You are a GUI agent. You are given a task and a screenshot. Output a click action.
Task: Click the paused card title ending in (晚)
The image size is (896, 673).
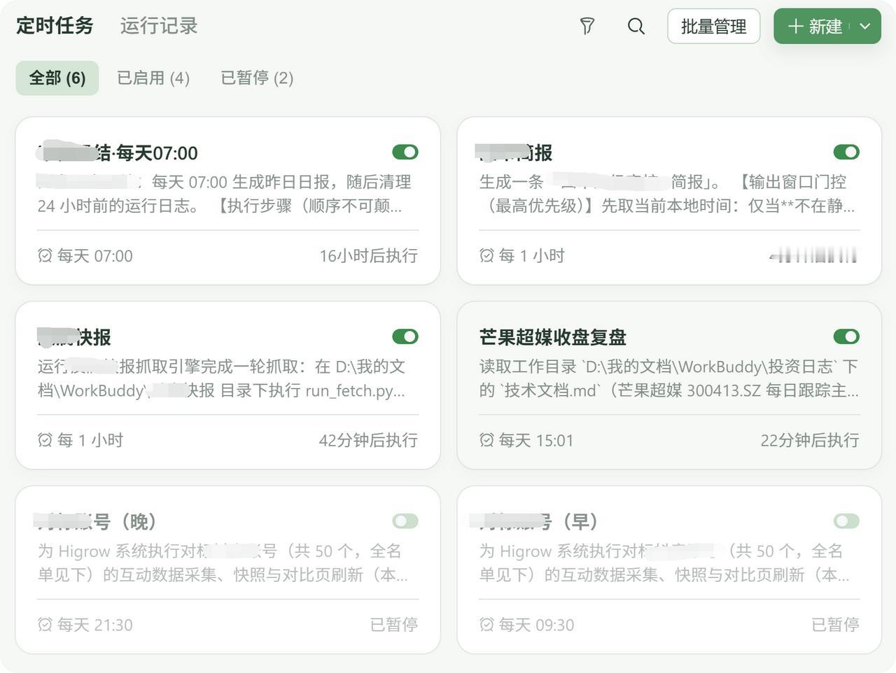coord(97,521)
